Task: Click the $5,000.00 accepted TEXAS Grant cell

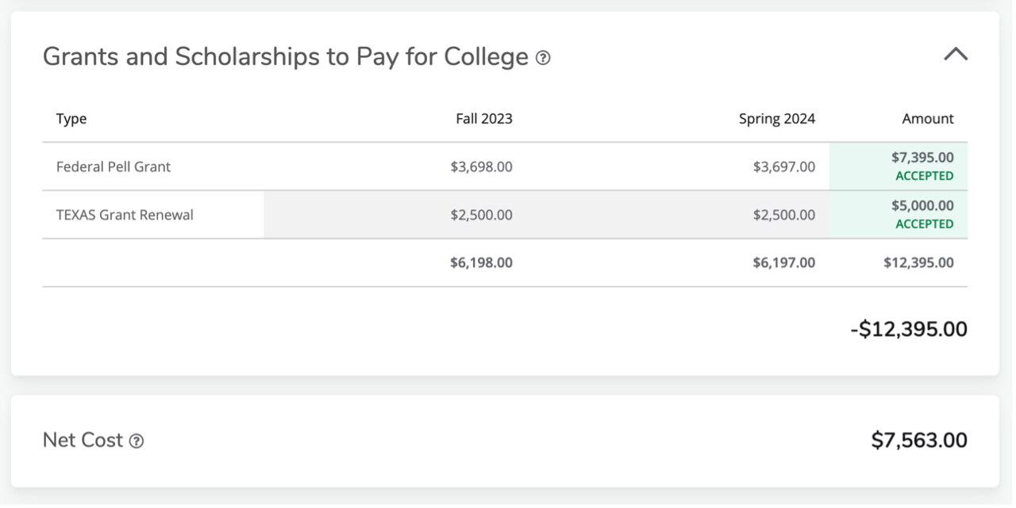Action: 899,215
